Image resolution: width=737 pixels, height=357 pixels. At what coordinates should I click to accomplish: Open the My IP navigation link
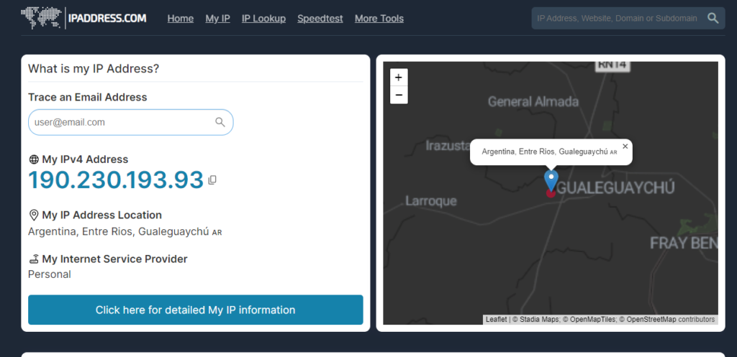[217, 18]
